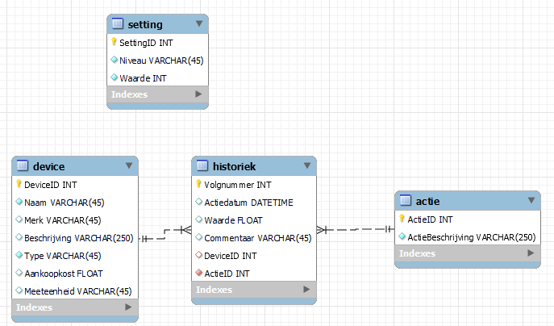
Task: Collapse the historiek table with header arrow
Action: coord(307,166)
